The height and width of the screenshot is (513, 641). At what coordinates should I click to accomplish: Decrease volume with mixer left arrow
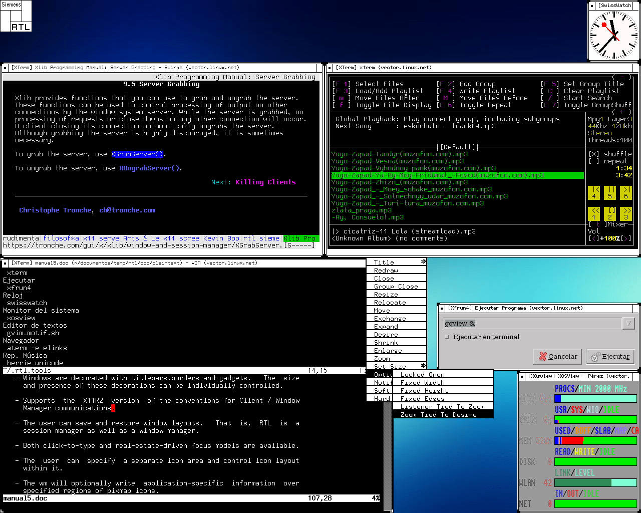point(594,238)
